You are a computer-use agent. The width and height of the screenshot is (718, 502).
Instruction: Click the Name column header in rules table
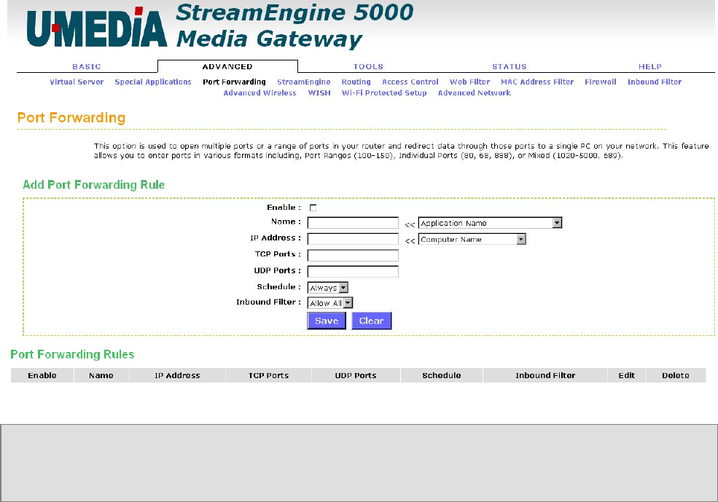[x=101, y=375]
